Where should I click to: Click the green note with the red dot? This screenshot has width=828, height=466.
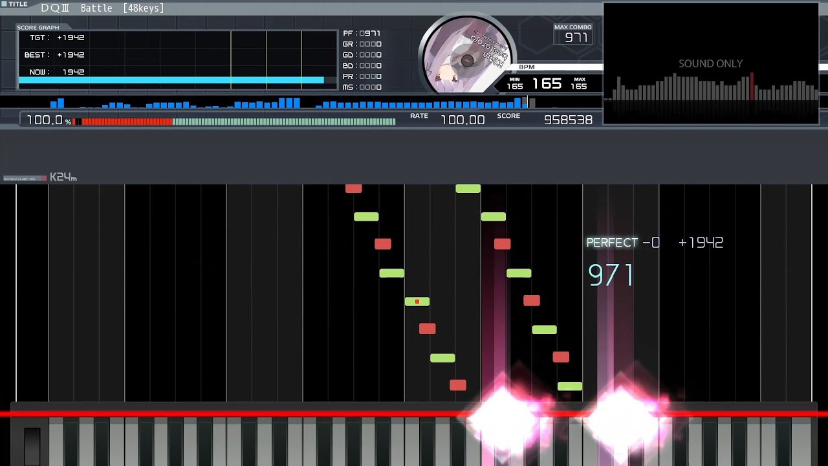417,302
